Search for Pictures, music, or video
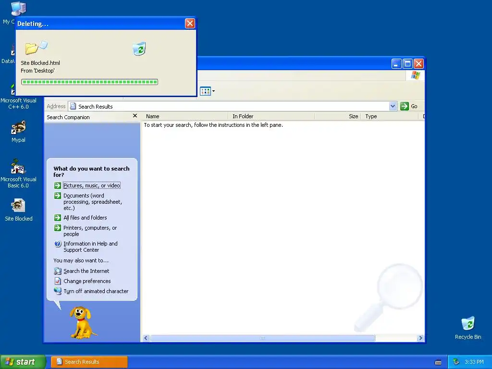The height and width of the screenshot is (369, 492). (x=92, y=185)
